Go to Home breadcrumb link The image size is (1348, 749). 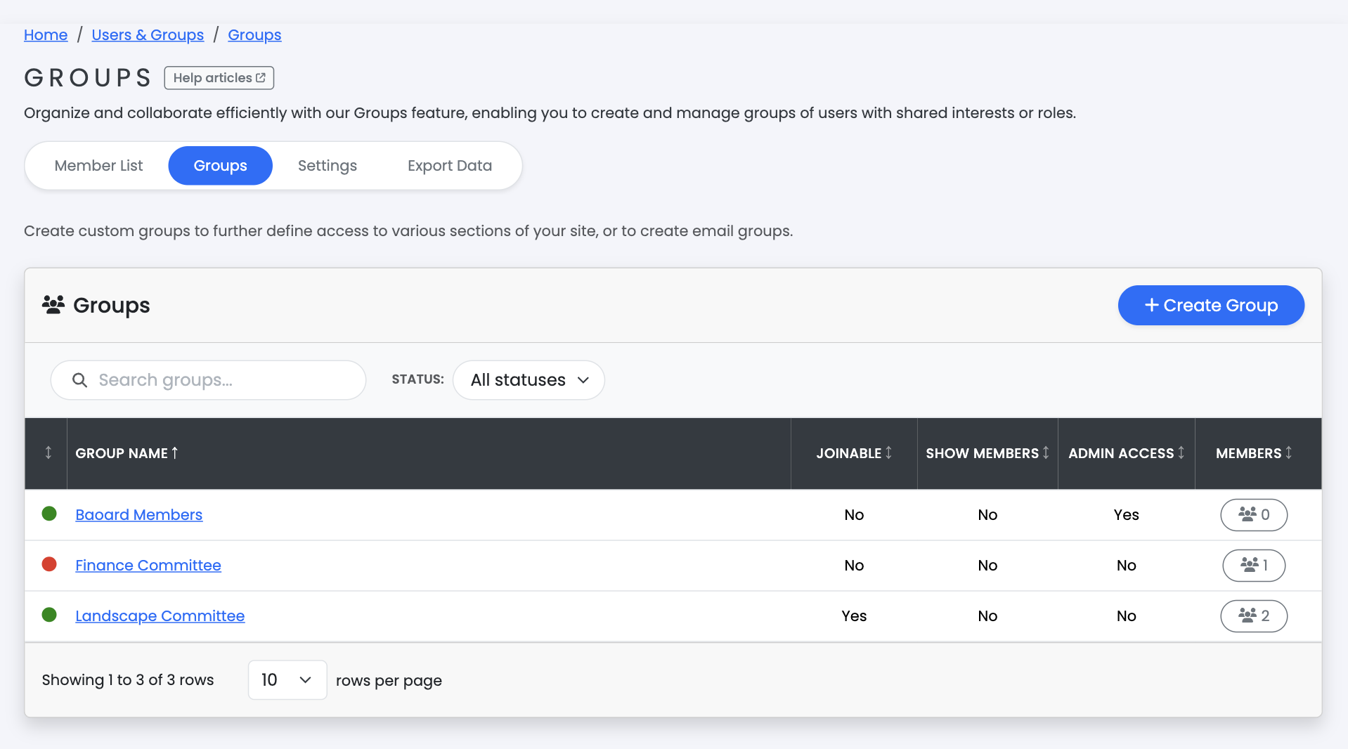[x=46, y=35]
